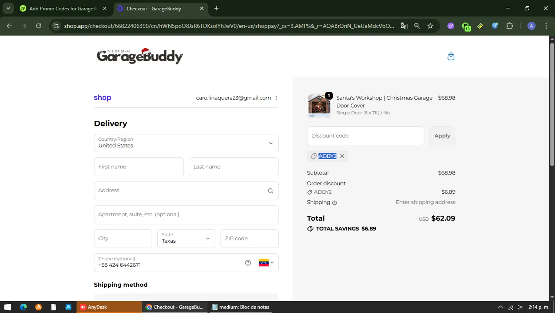The width and height of the screenshot is (555, 313).
Task: Close the Add Promo Codes tab
Action: coord(105,8)
